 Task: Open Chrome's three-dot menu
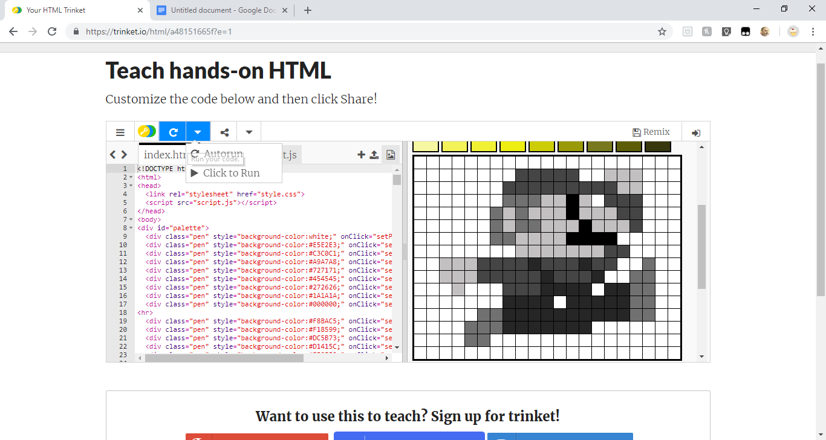click(813, 31)
